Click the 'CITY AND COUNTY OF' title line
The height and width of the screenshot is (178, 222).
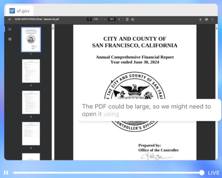coord(135,39)
